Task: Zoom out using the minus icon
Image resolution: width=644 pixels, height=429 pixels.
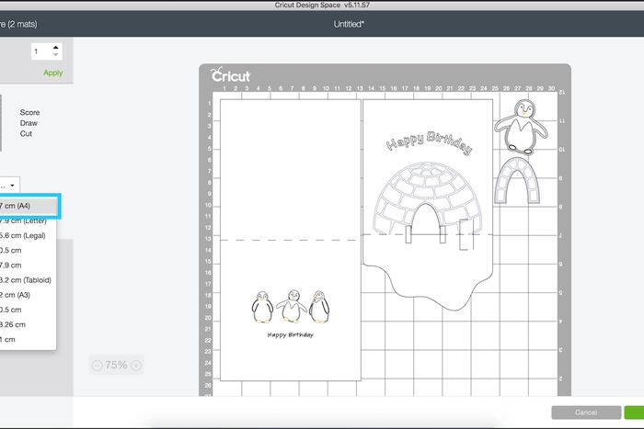Action: [98, 366]
